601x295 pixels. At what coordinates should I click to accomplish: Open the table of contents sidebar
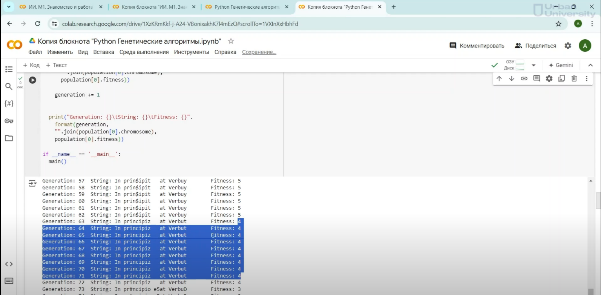coord(9,69)
